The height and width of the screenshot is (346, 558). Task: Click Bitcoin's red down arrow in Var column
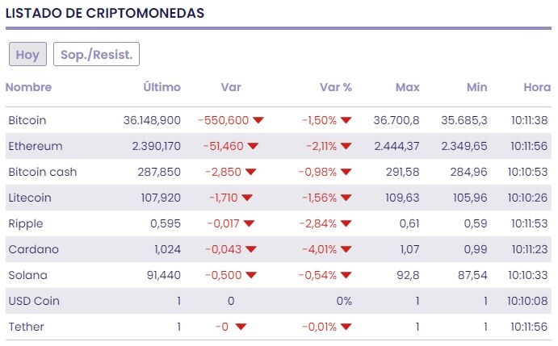(x=258, y=120)
